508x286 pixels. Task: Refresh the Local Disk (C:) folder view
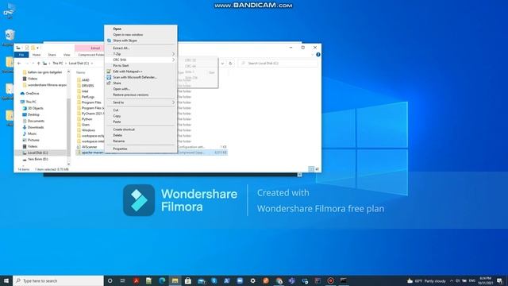coord(230,64)
